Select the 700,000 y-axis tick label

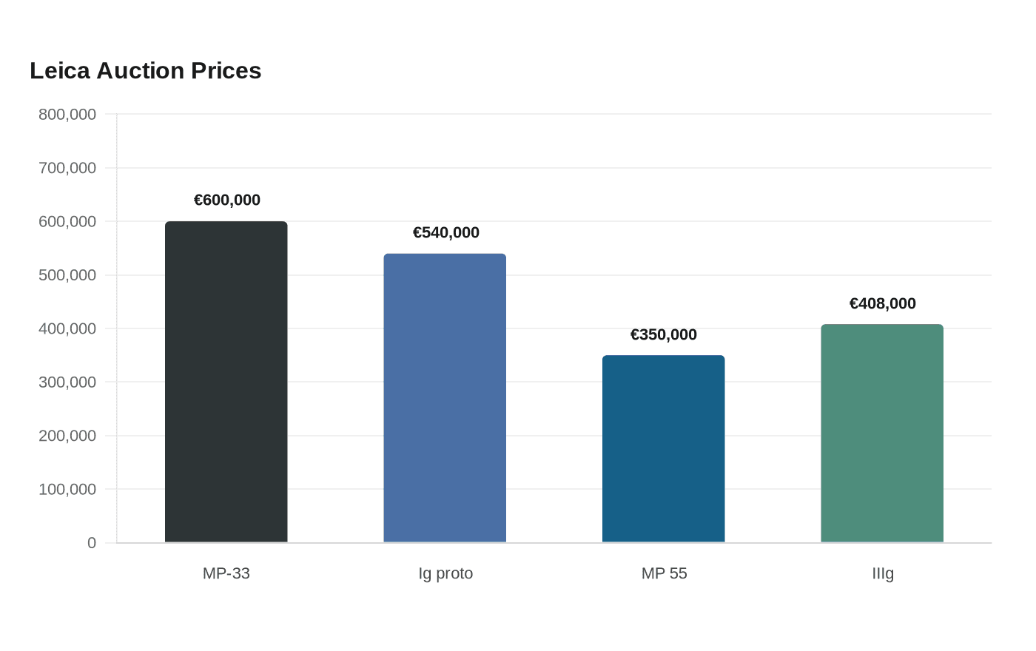pyautogui.click(x=67, y=168)
